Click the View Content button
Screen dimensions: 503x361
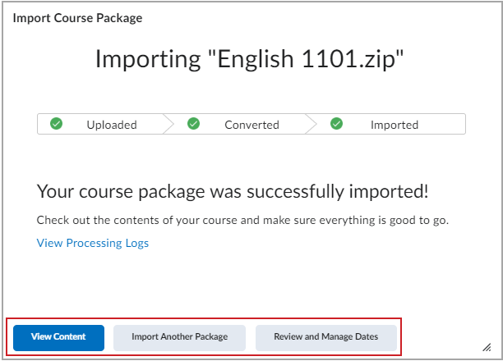pyautogui.click(x=58, y=338)
